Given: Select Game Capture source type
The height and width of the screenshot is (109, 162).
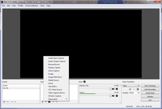Looking at the screenshot, I should coord(56,71).
